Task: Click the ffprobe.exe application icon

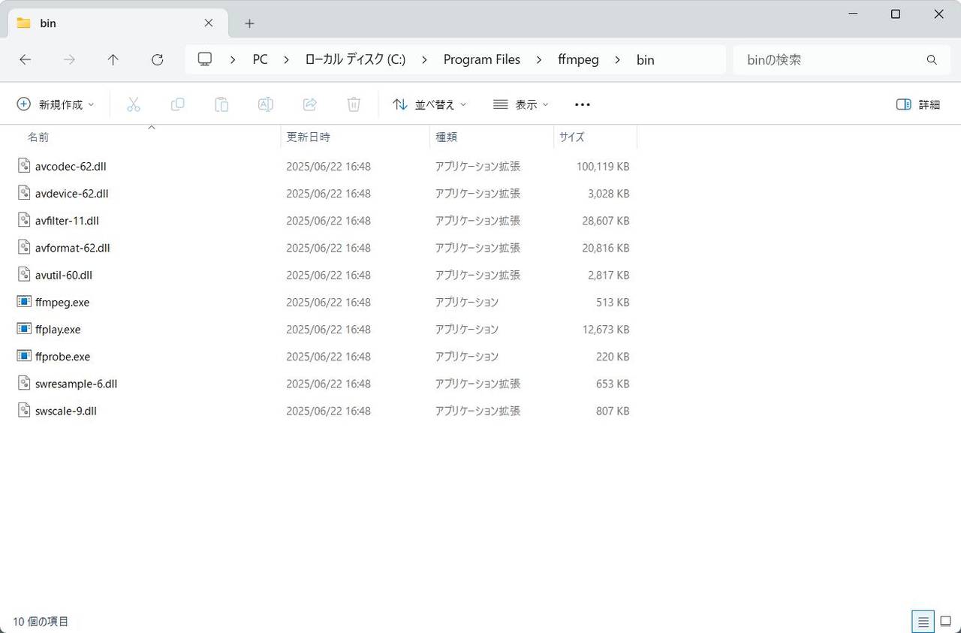Action: 24,356
